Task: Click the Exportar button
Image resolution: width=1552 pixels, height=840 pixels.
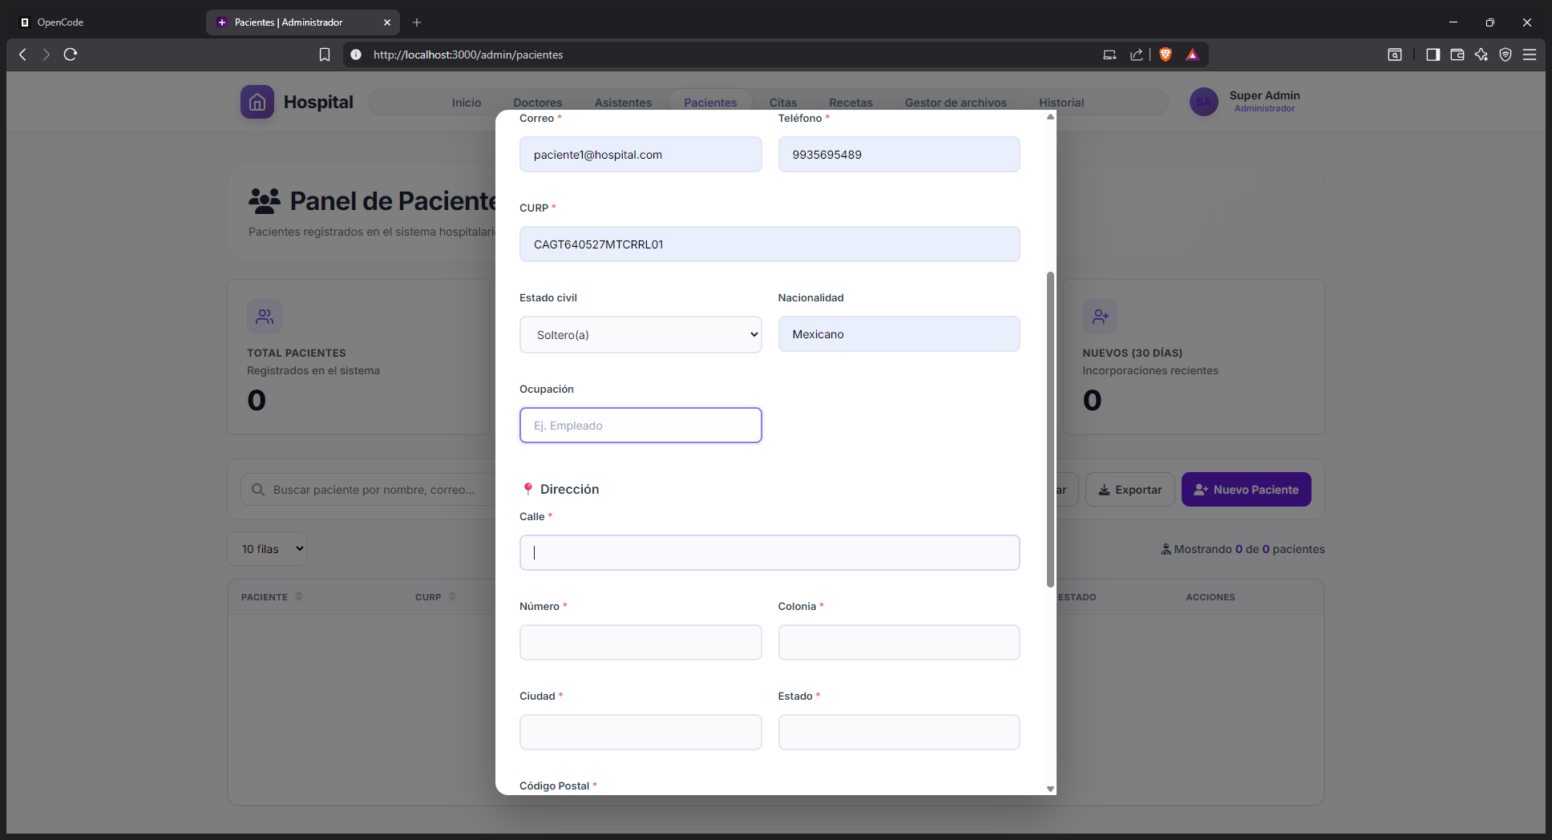Action: 1130,490
